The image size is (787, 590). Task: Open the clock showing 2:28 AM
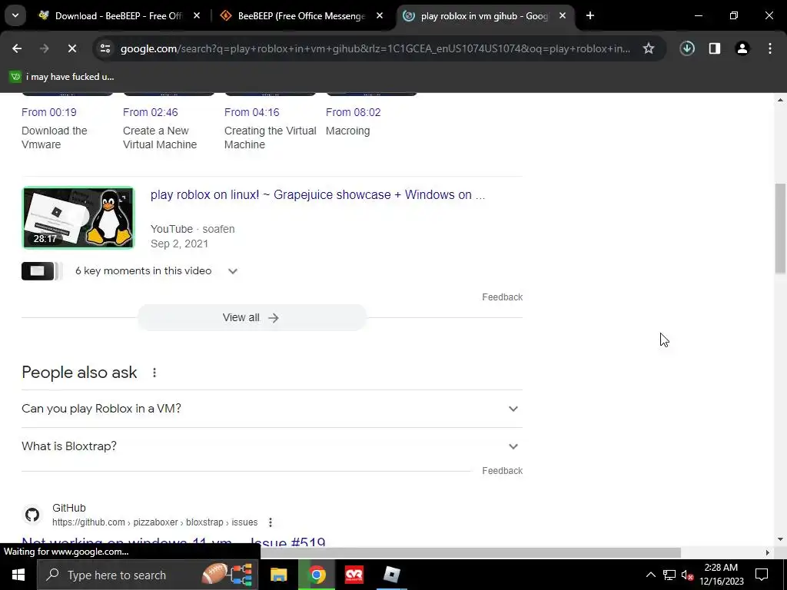tap(721, 575)
